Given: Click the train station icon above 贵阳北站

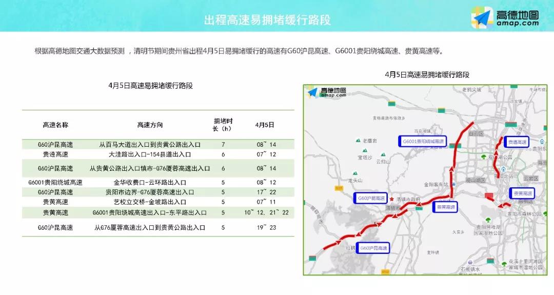Looking at the screenshot, I should tap(504, 169).
